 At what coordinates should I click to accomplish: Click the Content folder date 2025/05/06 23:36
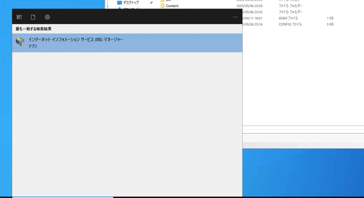pyautogui.click(x=249, y=6)
